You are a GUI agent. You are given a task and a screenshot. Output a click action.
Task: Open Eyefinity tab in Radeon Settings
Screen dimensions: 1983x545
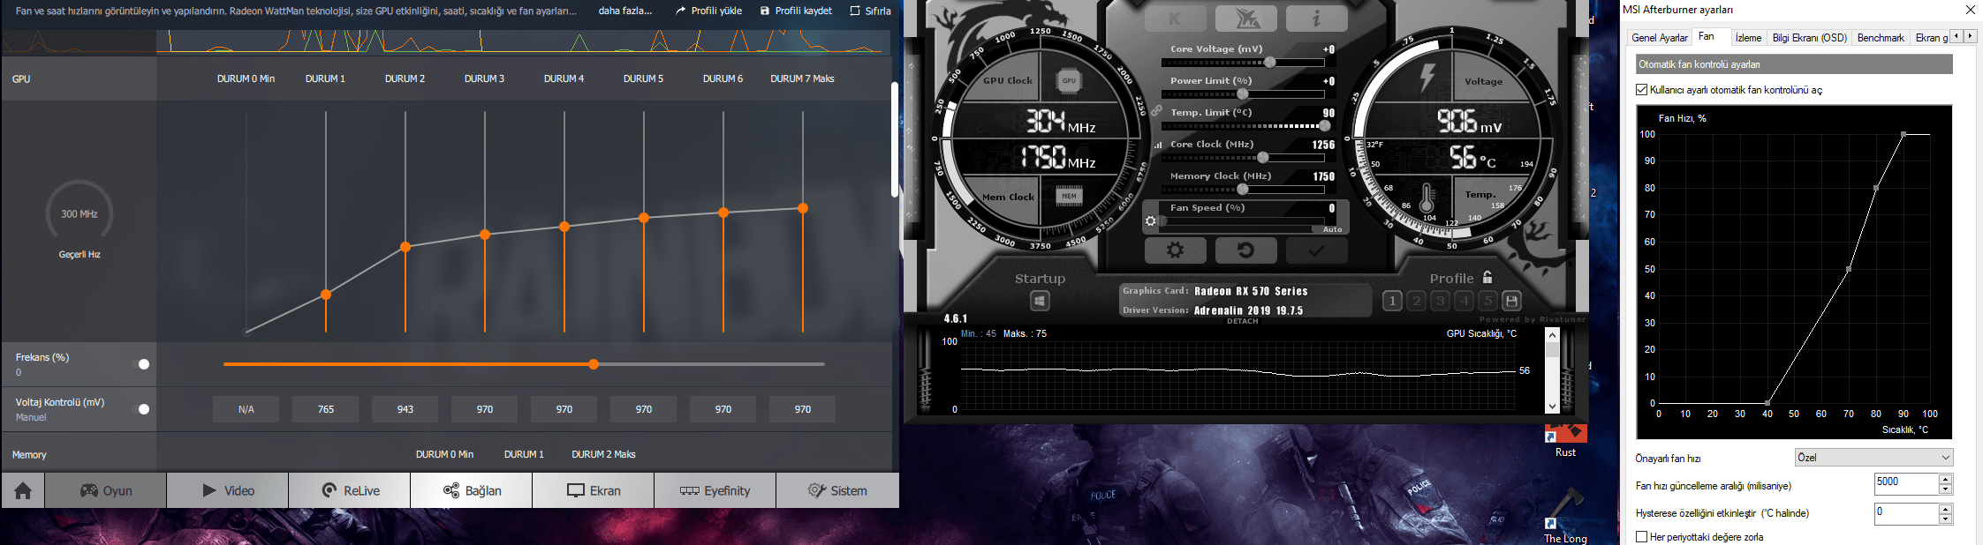(715, 490)
